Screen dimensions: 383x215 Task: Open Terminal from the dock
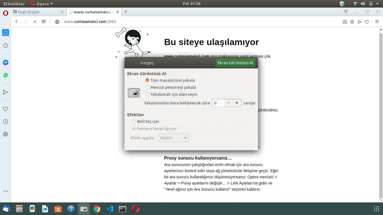point(123,209)
